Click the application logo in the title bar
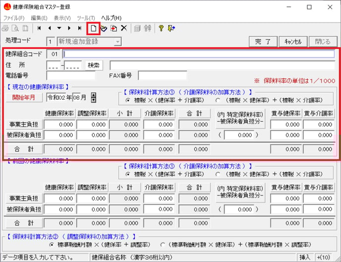Screen dimensions: 341x262 (7, 7)
